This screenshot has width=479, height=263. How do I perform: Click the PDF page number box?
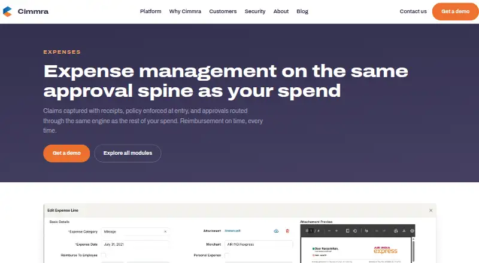pyautogui.click(x=311, y=231)
